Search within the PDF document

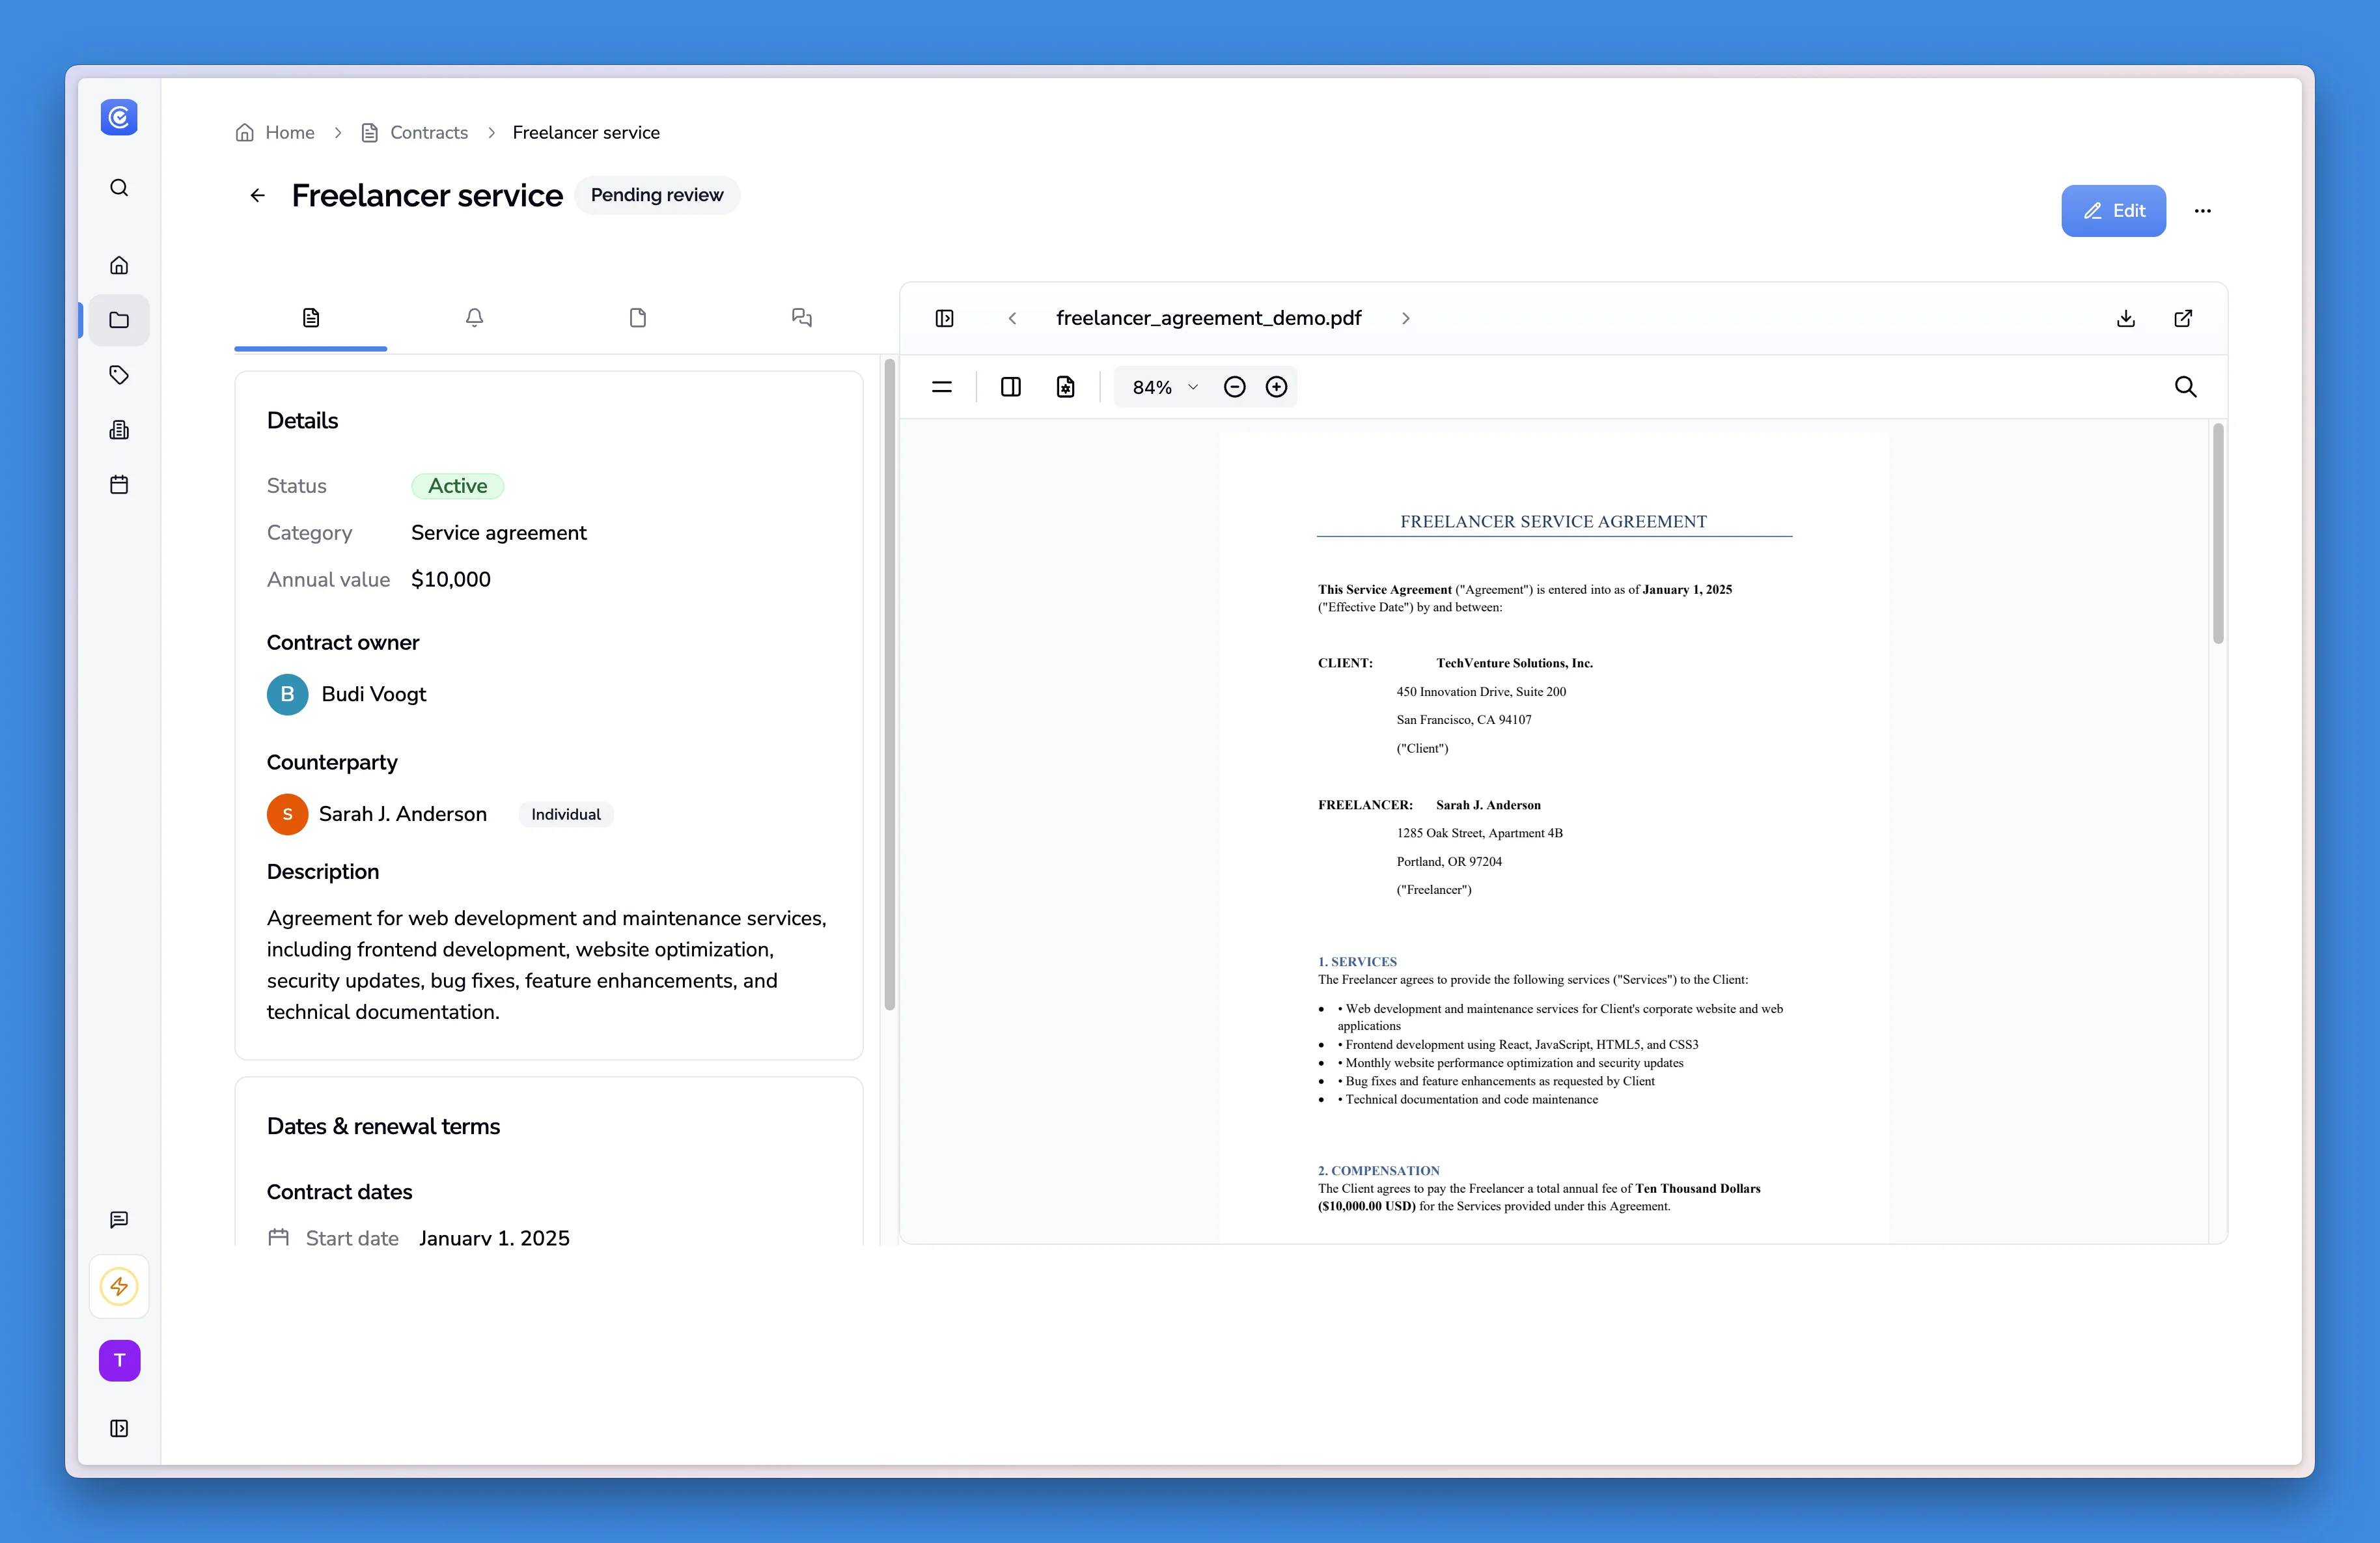click(2186, 386)
